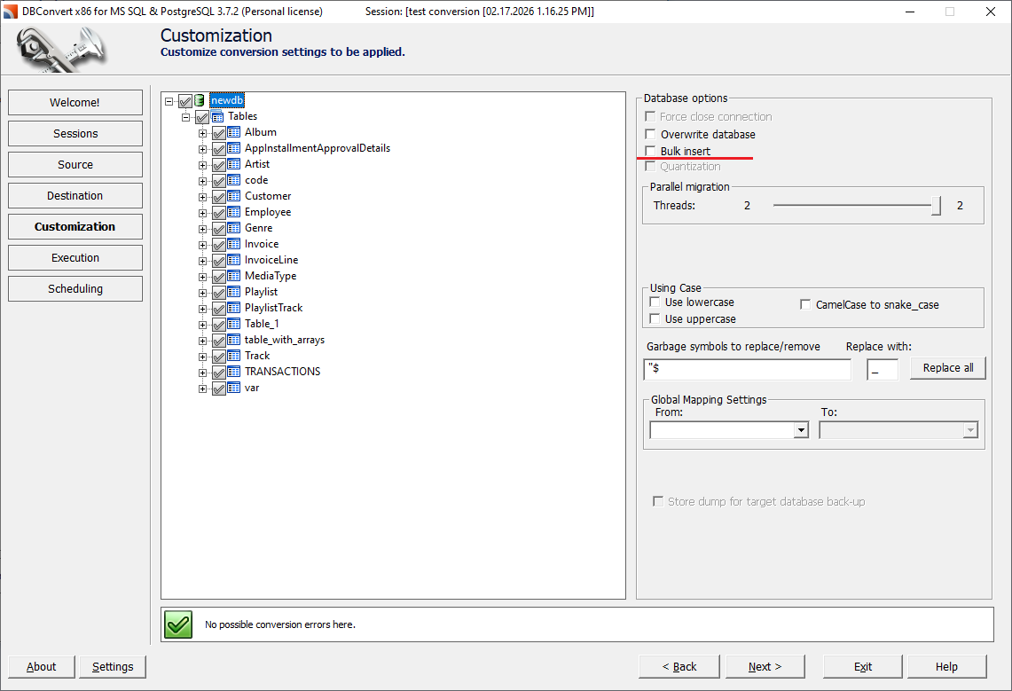
Task: Uncheck the Album table checkbox
Action: [x=219, y=133]
